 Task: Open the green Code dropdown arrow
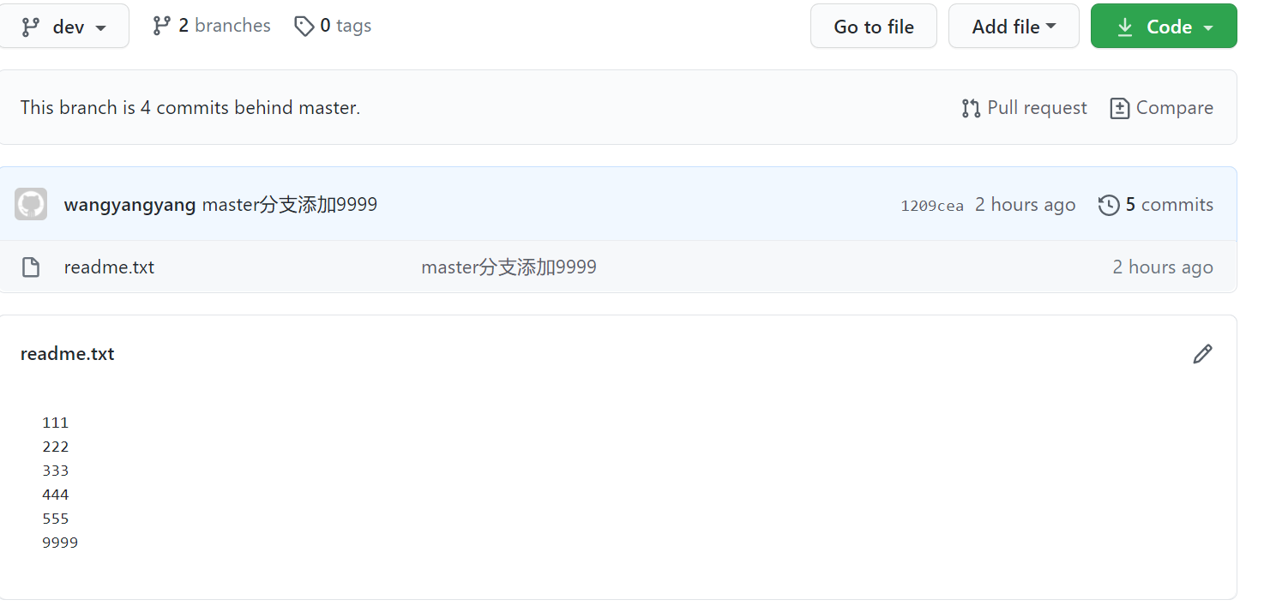click(1208, 27)
